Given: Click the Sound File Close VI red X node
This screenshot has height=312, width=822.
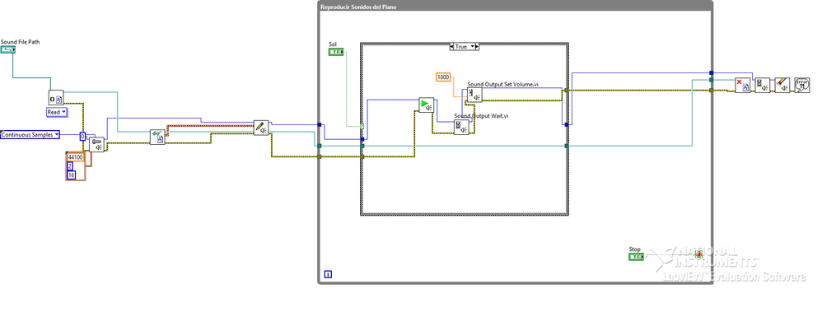Looking at the screenshot, I should pyautogui.click(x=743, y=85).
